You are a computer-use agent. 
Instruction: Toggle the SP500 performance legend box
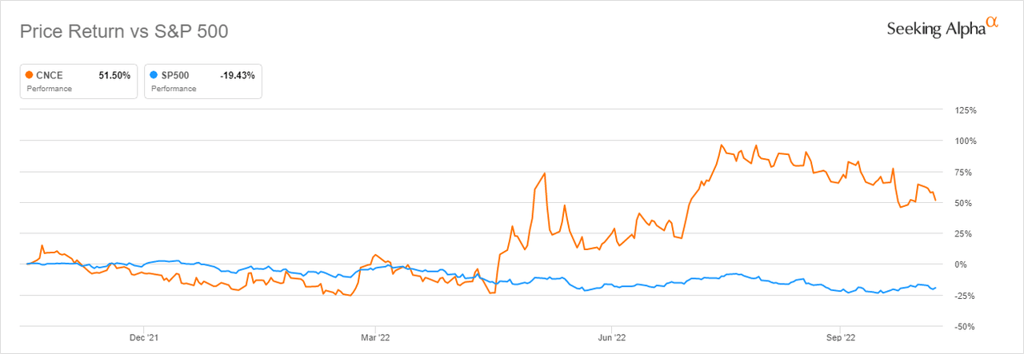click(202, 81)
